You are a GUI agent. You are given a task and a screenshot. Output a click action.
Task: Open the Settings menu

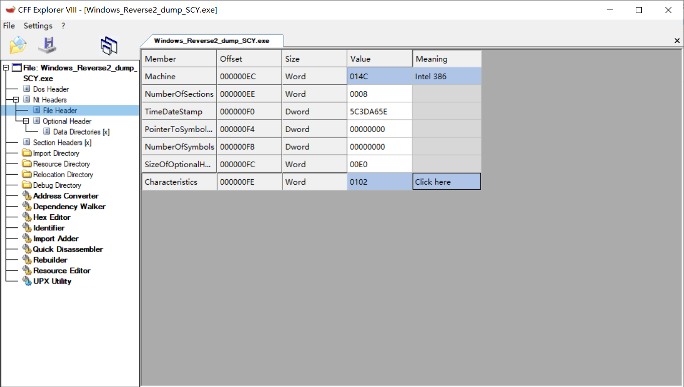pos(38,26)
